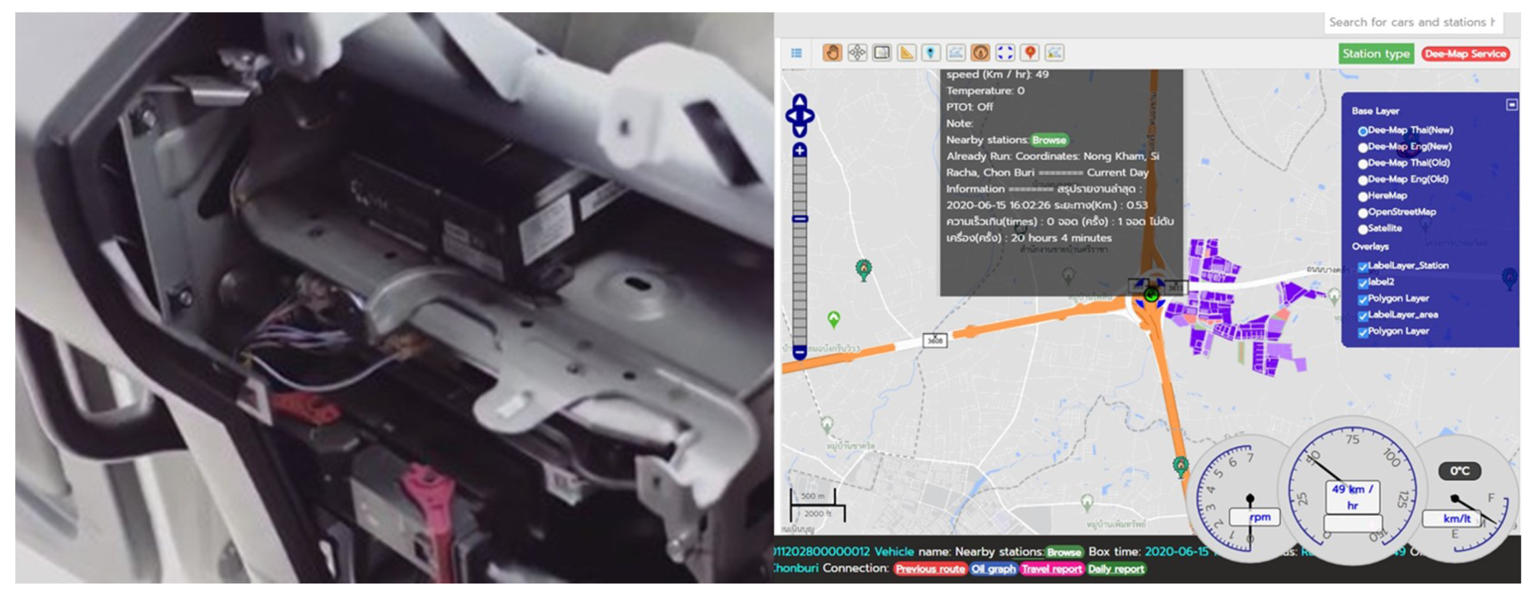Open the list menu icon
This screenshot has width=1533, height=595.
point(797,53)
